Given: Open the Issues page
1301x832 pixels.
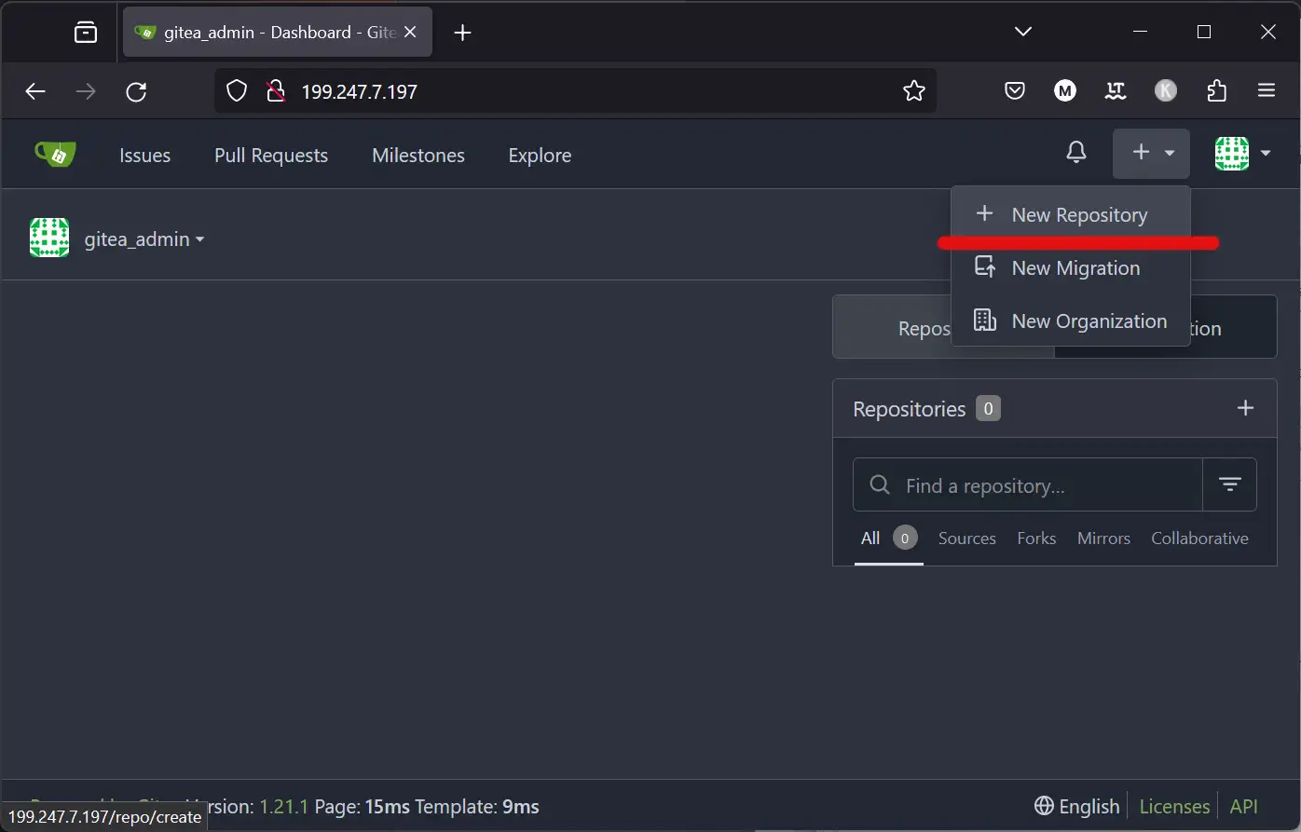Looking at the screenshot, I should (x=144, y=156).
